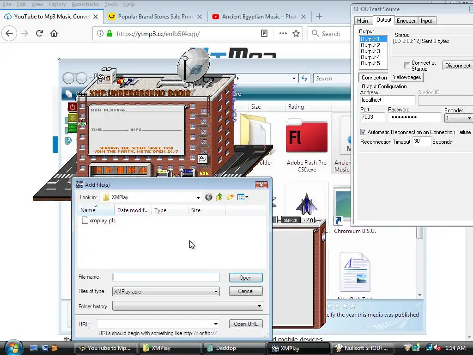This screenshot has width=473, height=355.
Task: Open Nullsoft SHOUTcast taskbar button
Action: click(x=363, y=348)
